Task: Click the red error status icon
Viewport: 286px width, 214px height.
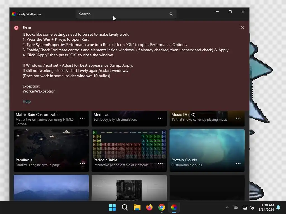Action: (x=16, y=28)
